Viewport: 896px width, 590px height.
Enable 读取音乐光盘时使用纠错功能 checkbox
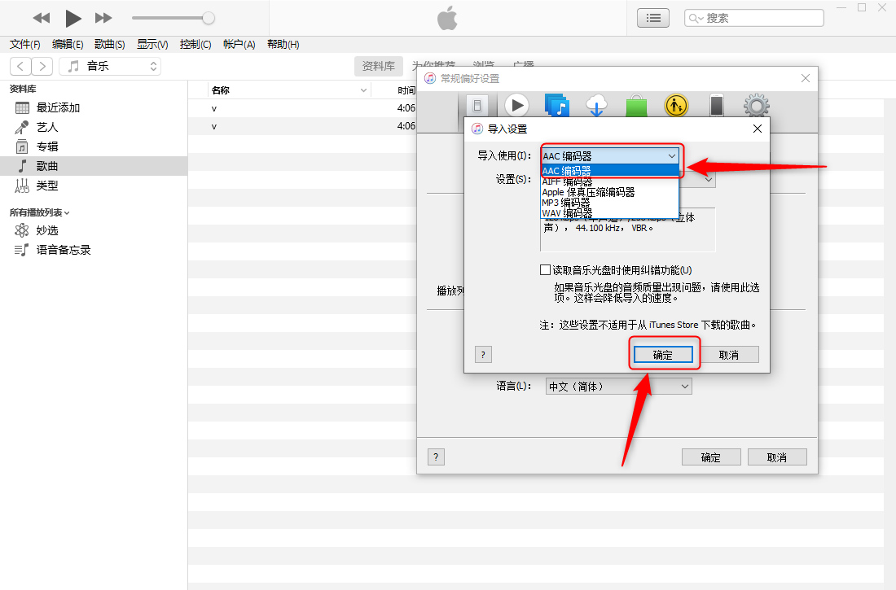click(x=545, y=269)
